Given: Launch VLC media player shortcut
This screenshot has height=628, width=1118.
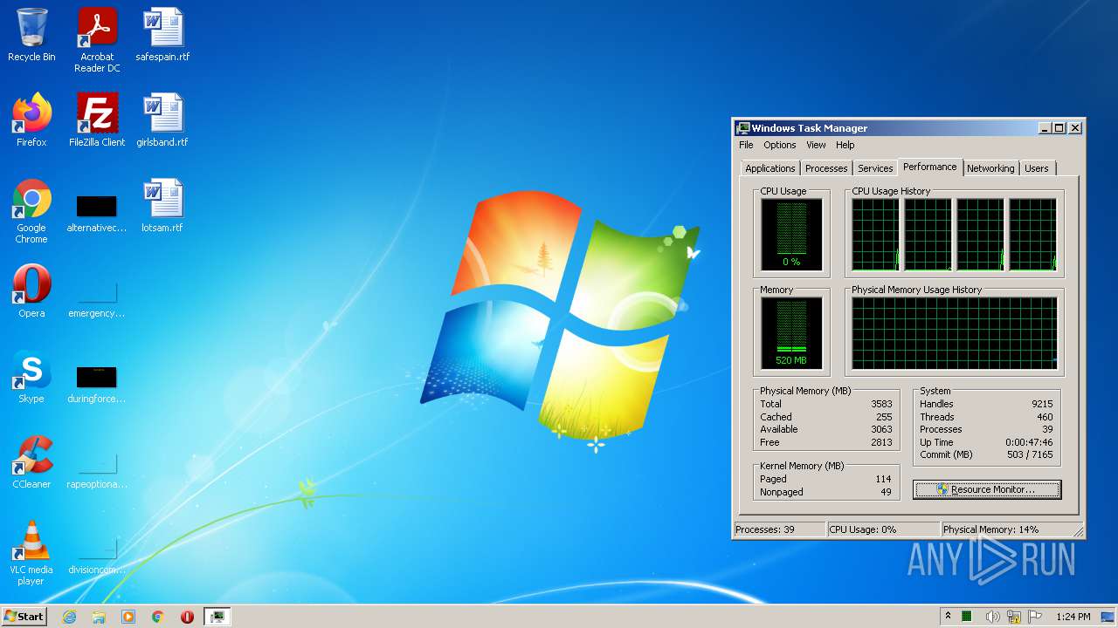Looking at the screenshot, I should [x=31, y=553].
